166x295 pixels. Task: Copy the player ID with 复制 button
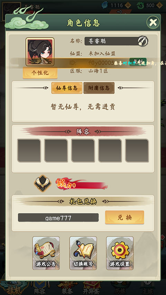coord(138,62)
